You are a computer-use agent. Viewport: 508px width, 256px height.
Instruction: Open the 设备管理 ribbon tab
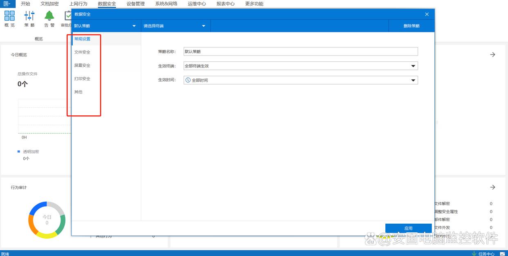click(135, 4)
